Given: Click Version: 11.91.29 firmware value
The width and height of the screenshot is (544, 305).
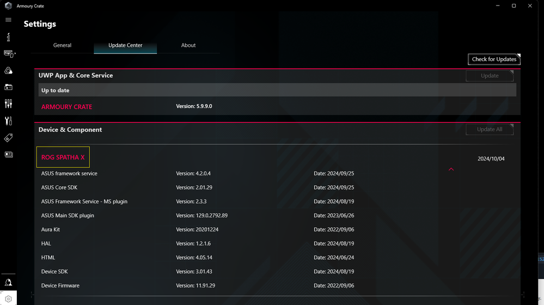Looking at the screenshot, I should point(195,285).
